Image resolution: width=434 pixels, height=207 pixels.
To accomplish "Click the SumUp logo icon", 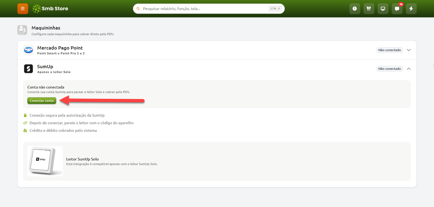I will pyautogui.click(x=28, y=69).
